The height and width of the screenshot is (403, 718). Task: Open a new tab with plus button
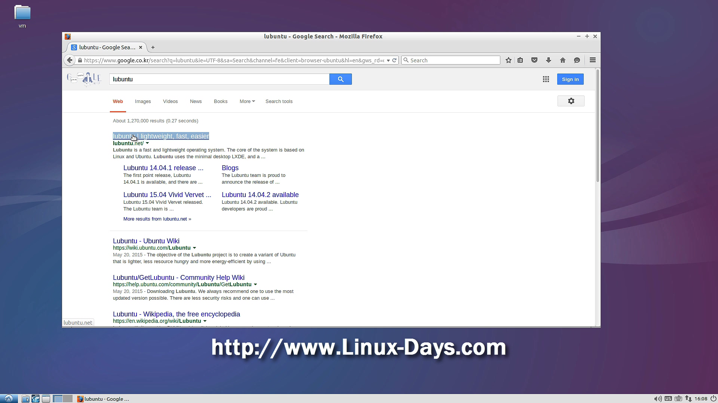[153, 47]
